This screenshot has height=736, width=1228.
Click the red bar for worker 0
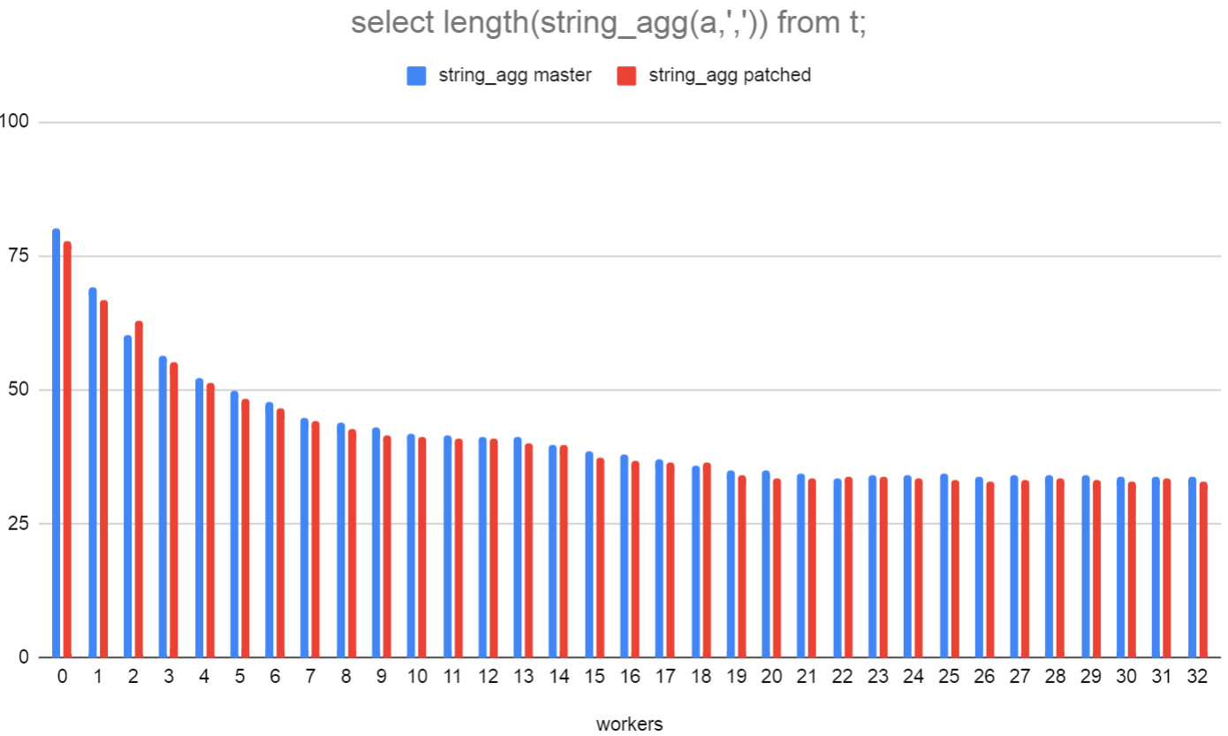(67, 449)
